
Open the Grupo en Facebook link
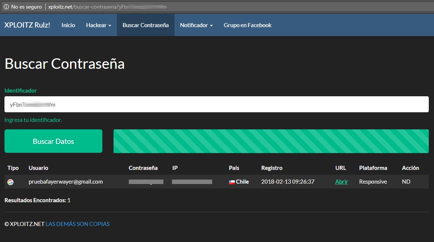248,25
